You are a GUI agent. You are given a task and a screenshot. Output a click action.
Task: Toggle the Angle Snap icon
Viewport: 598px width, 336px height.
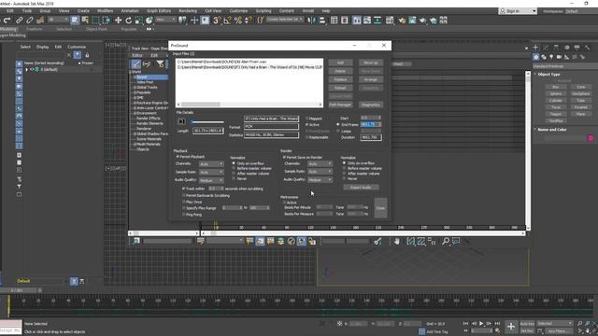pyautogui.click(x=227, y=21)
